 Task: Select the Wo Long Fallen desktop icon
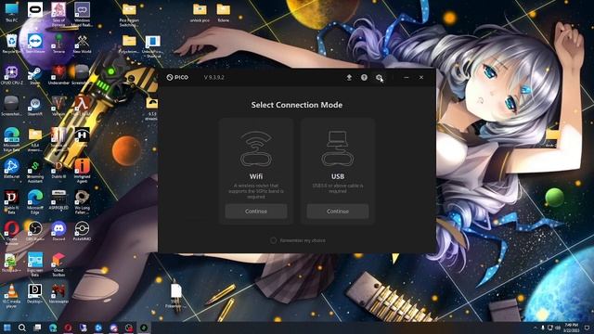click(x=82, y=202)
